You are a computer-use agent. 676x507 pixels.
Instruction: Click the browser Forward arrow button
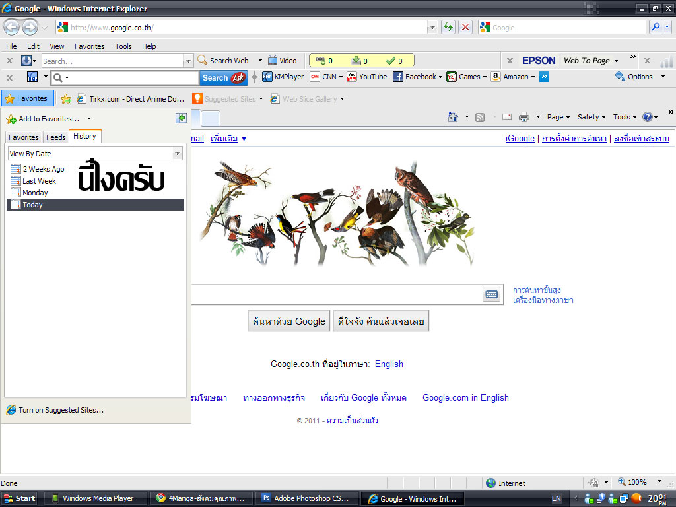pos(30,28)
